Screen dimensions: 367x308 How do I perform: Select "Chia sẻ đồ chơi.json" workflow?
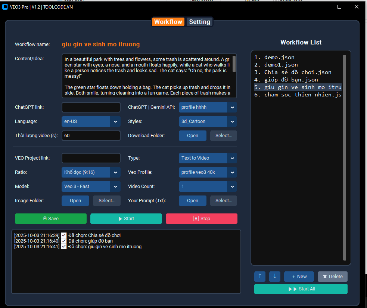point(298,73)
